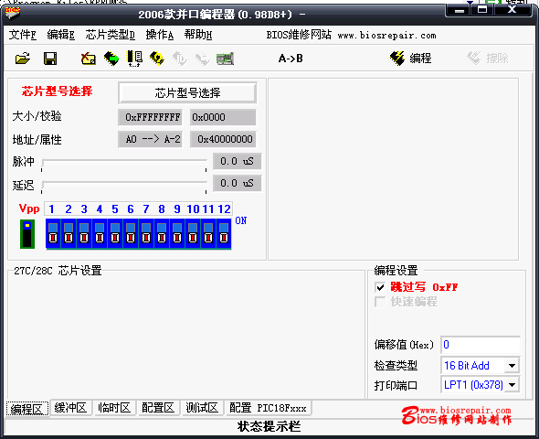Adjust the 脉冲 pulse slider
The height and width of the screenshot is (439, 539).
click(x=124, y=164)
